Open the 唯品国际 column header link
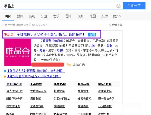The height and width of the screenshot is (115, 151). click(x=84, y=84)
